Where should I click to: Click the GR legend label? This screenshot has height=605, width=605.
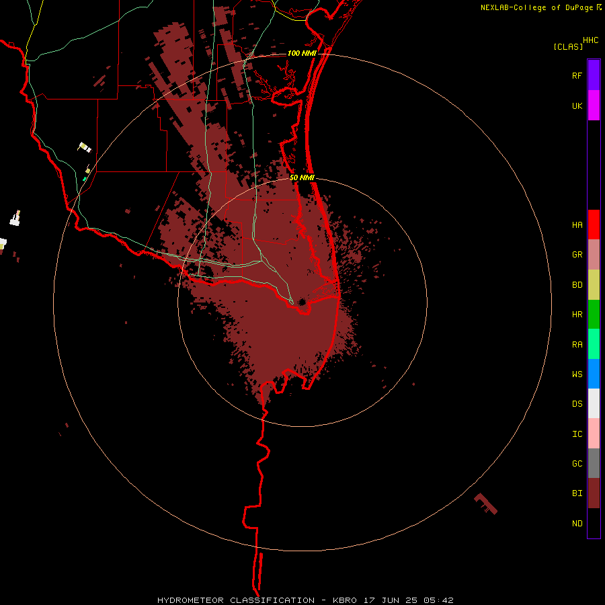(577, 254)
